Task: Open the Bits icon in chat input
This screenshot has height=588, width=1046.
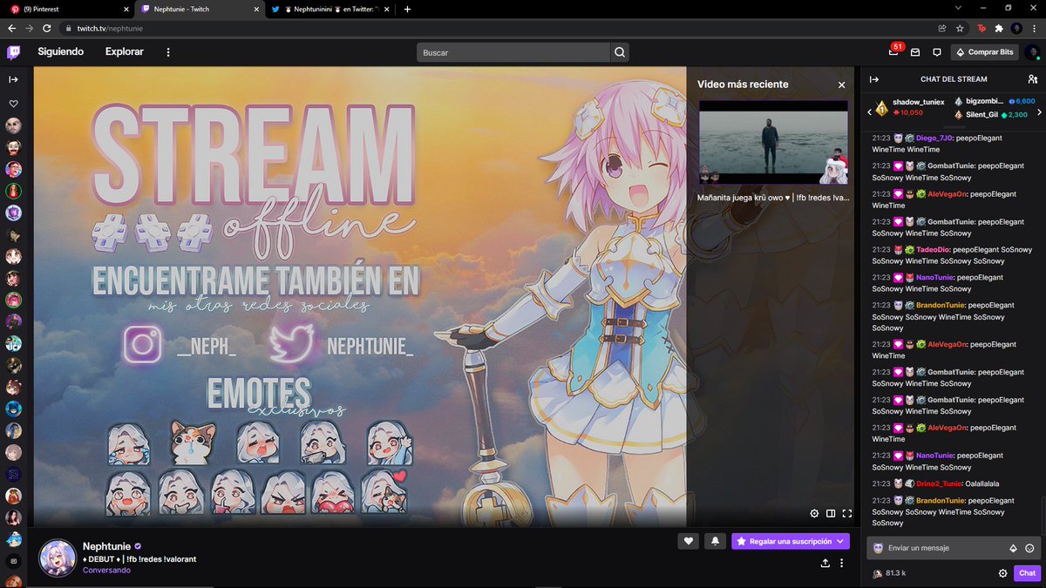Action: (x=1013, y=549)
